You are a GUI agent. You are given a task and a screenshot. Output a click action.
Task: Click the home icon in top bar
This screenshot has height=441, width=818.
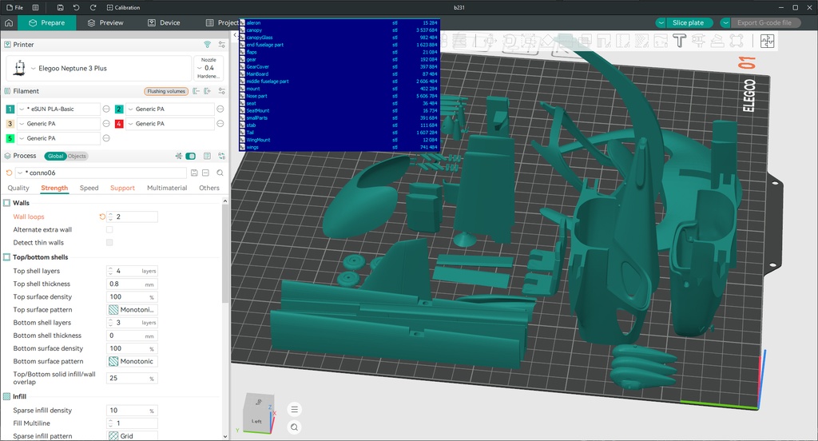pos(9,22)
